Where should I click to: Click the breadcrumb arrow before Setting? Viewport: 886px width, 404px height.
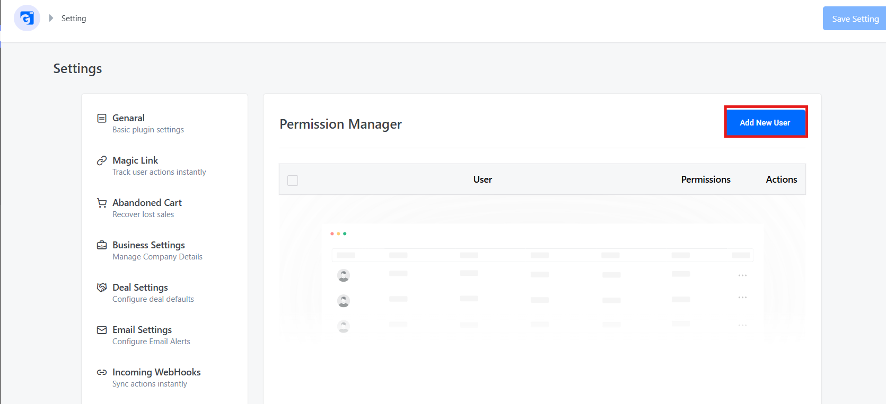coord(51,18)
